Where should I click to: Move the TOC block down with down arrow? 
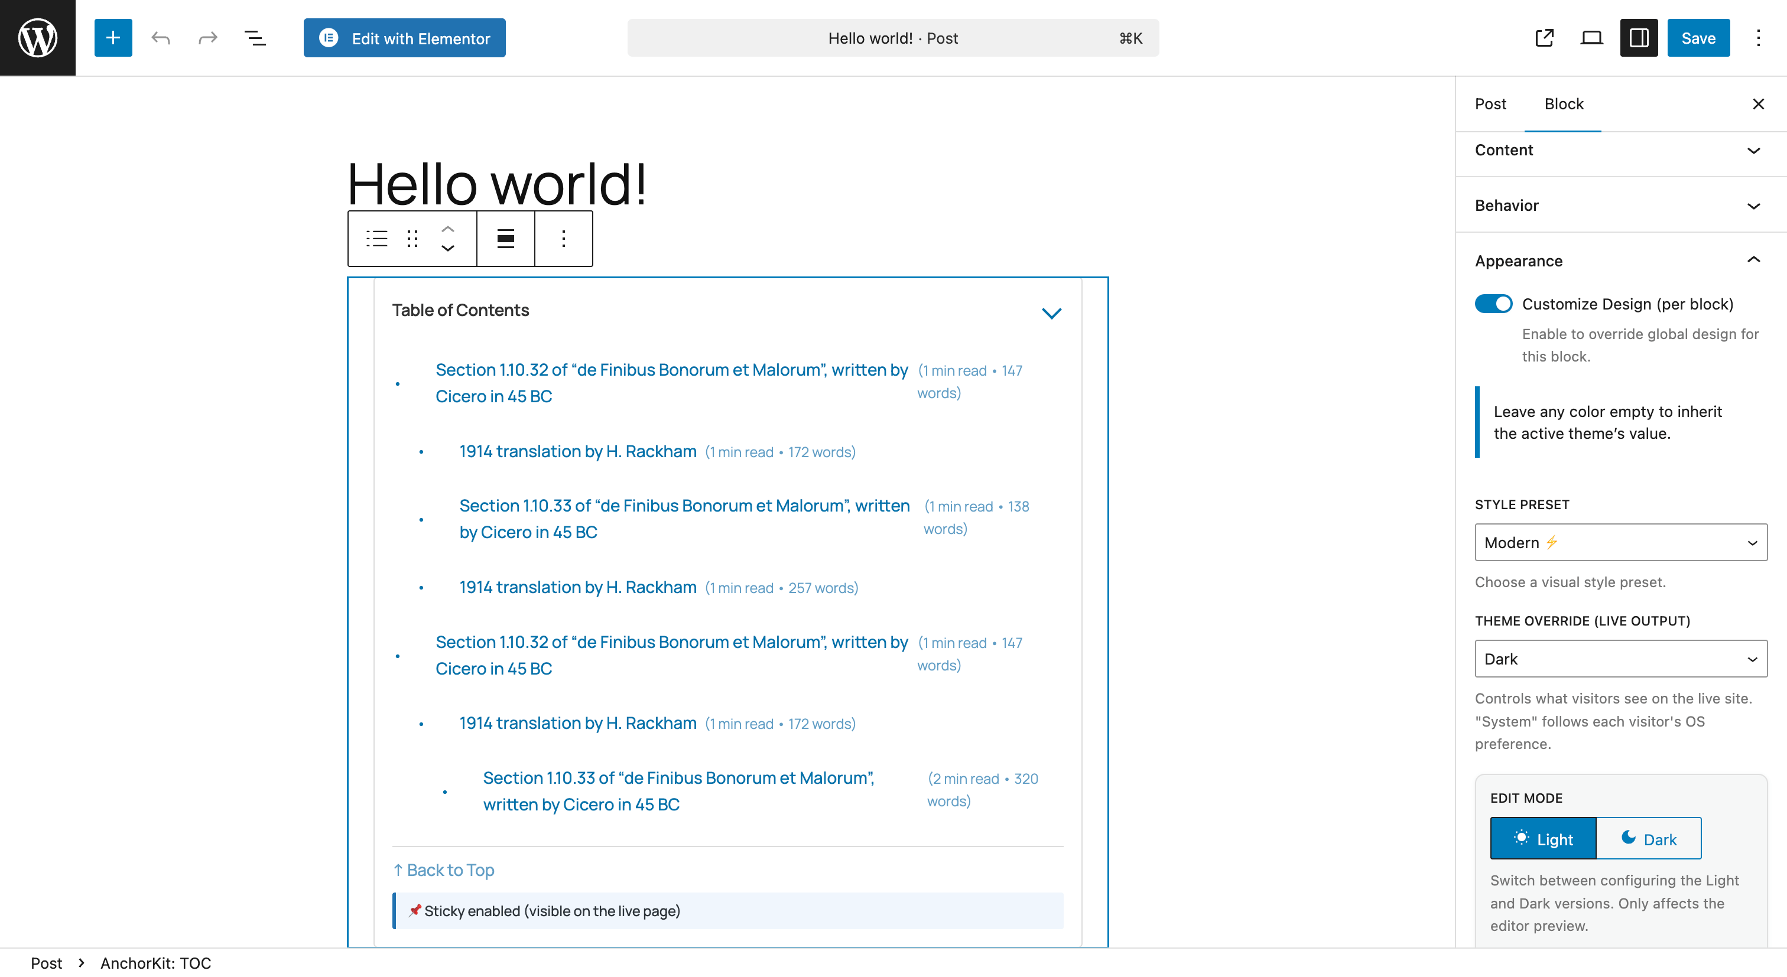tap(447, 248)
